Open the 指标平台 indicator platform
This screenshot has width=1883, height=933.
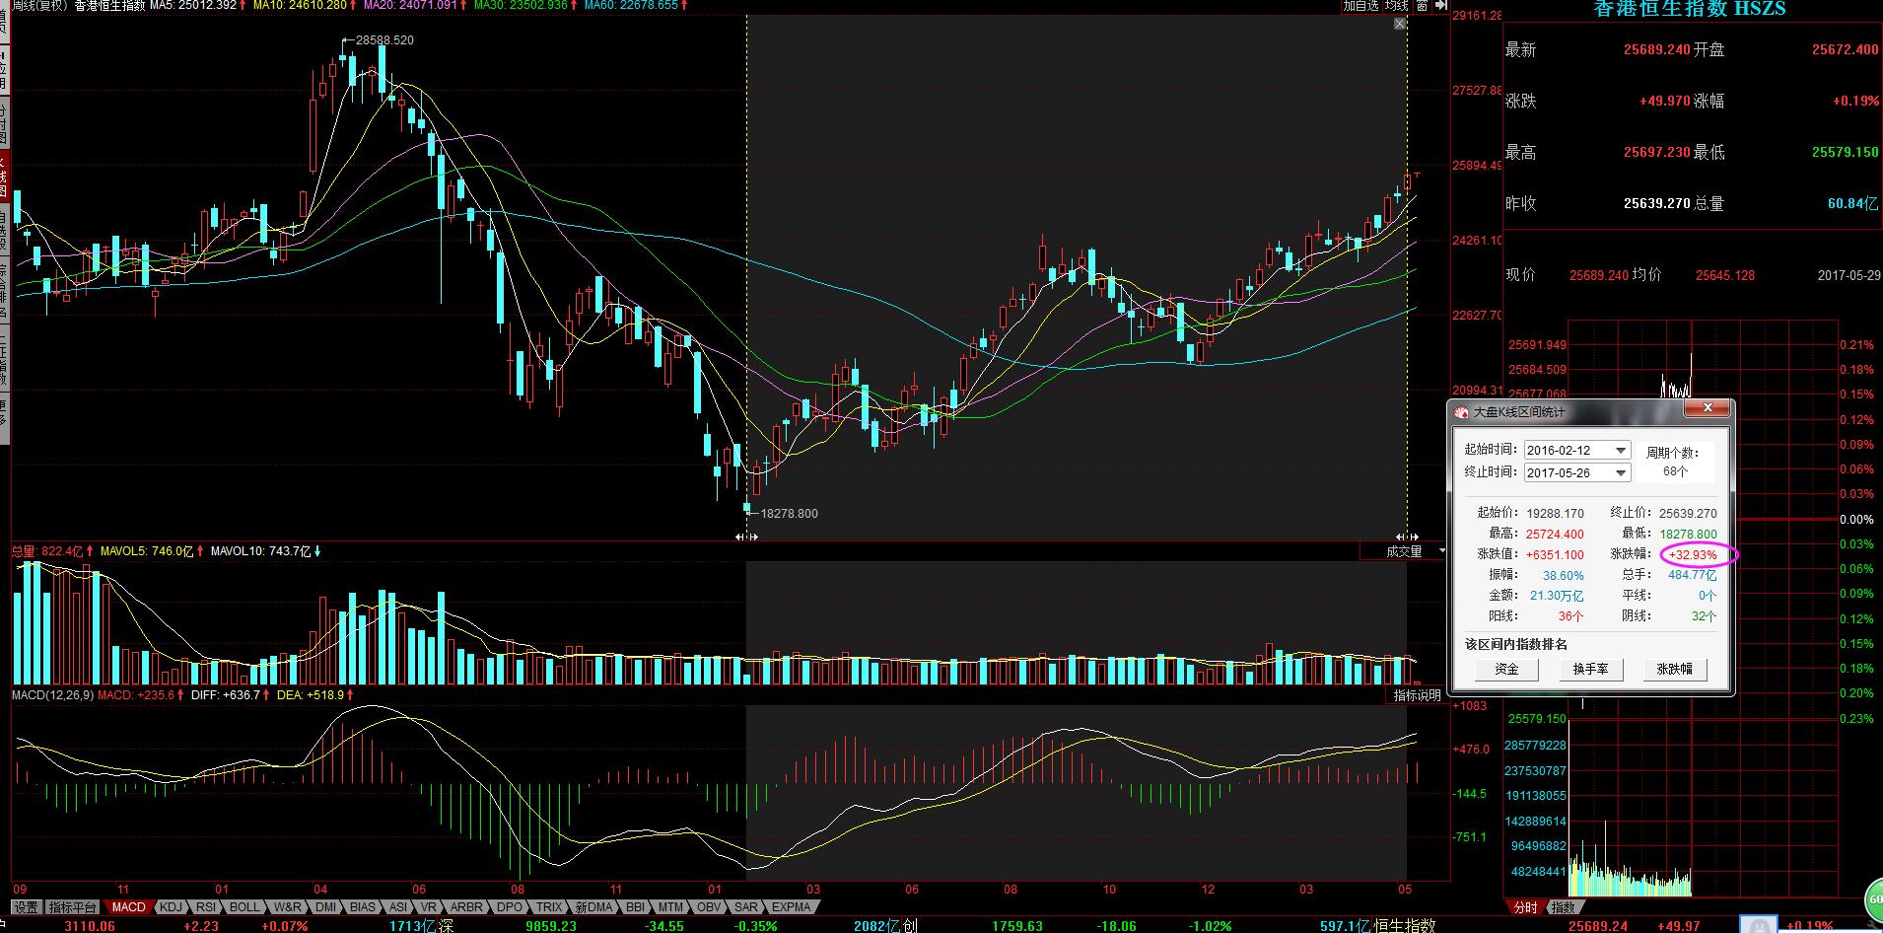click(73, 907)
